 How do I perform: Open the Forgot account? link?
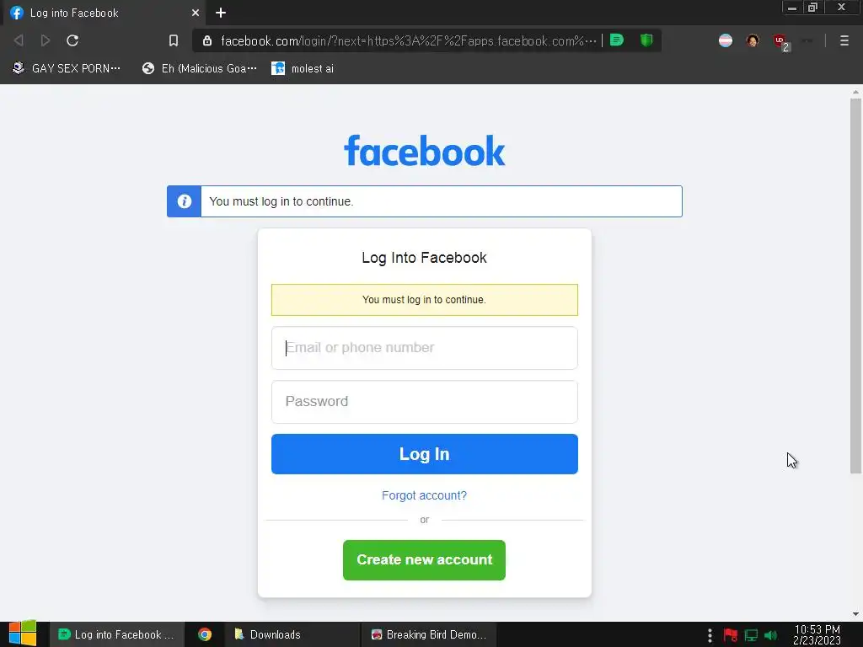[x=425, y=495]
